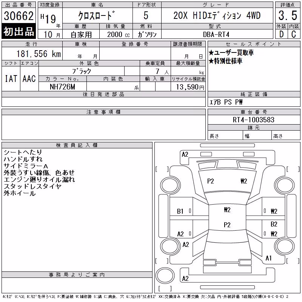Click the 長さ dimension cell
302x302 pixels.
pos(225,135)
